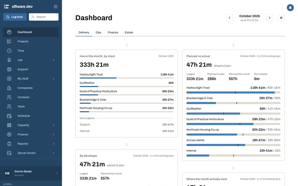Click the Log time button
This screenshot has width=298, height=186.
point(15,17)
